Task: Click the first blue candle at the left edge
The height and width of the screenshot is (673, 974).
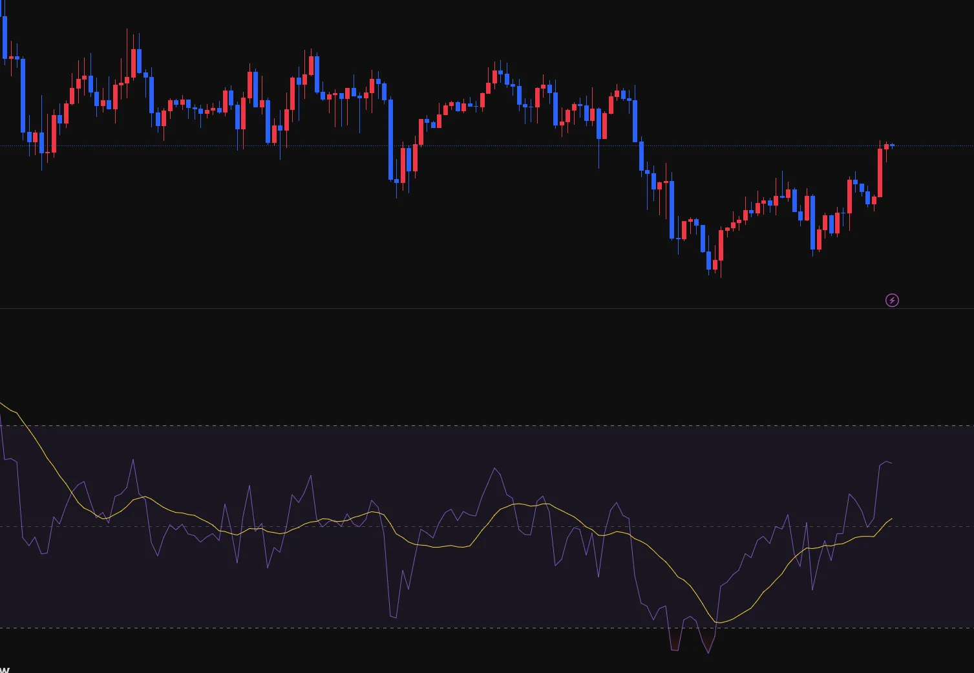Action: tap(5, 37)
